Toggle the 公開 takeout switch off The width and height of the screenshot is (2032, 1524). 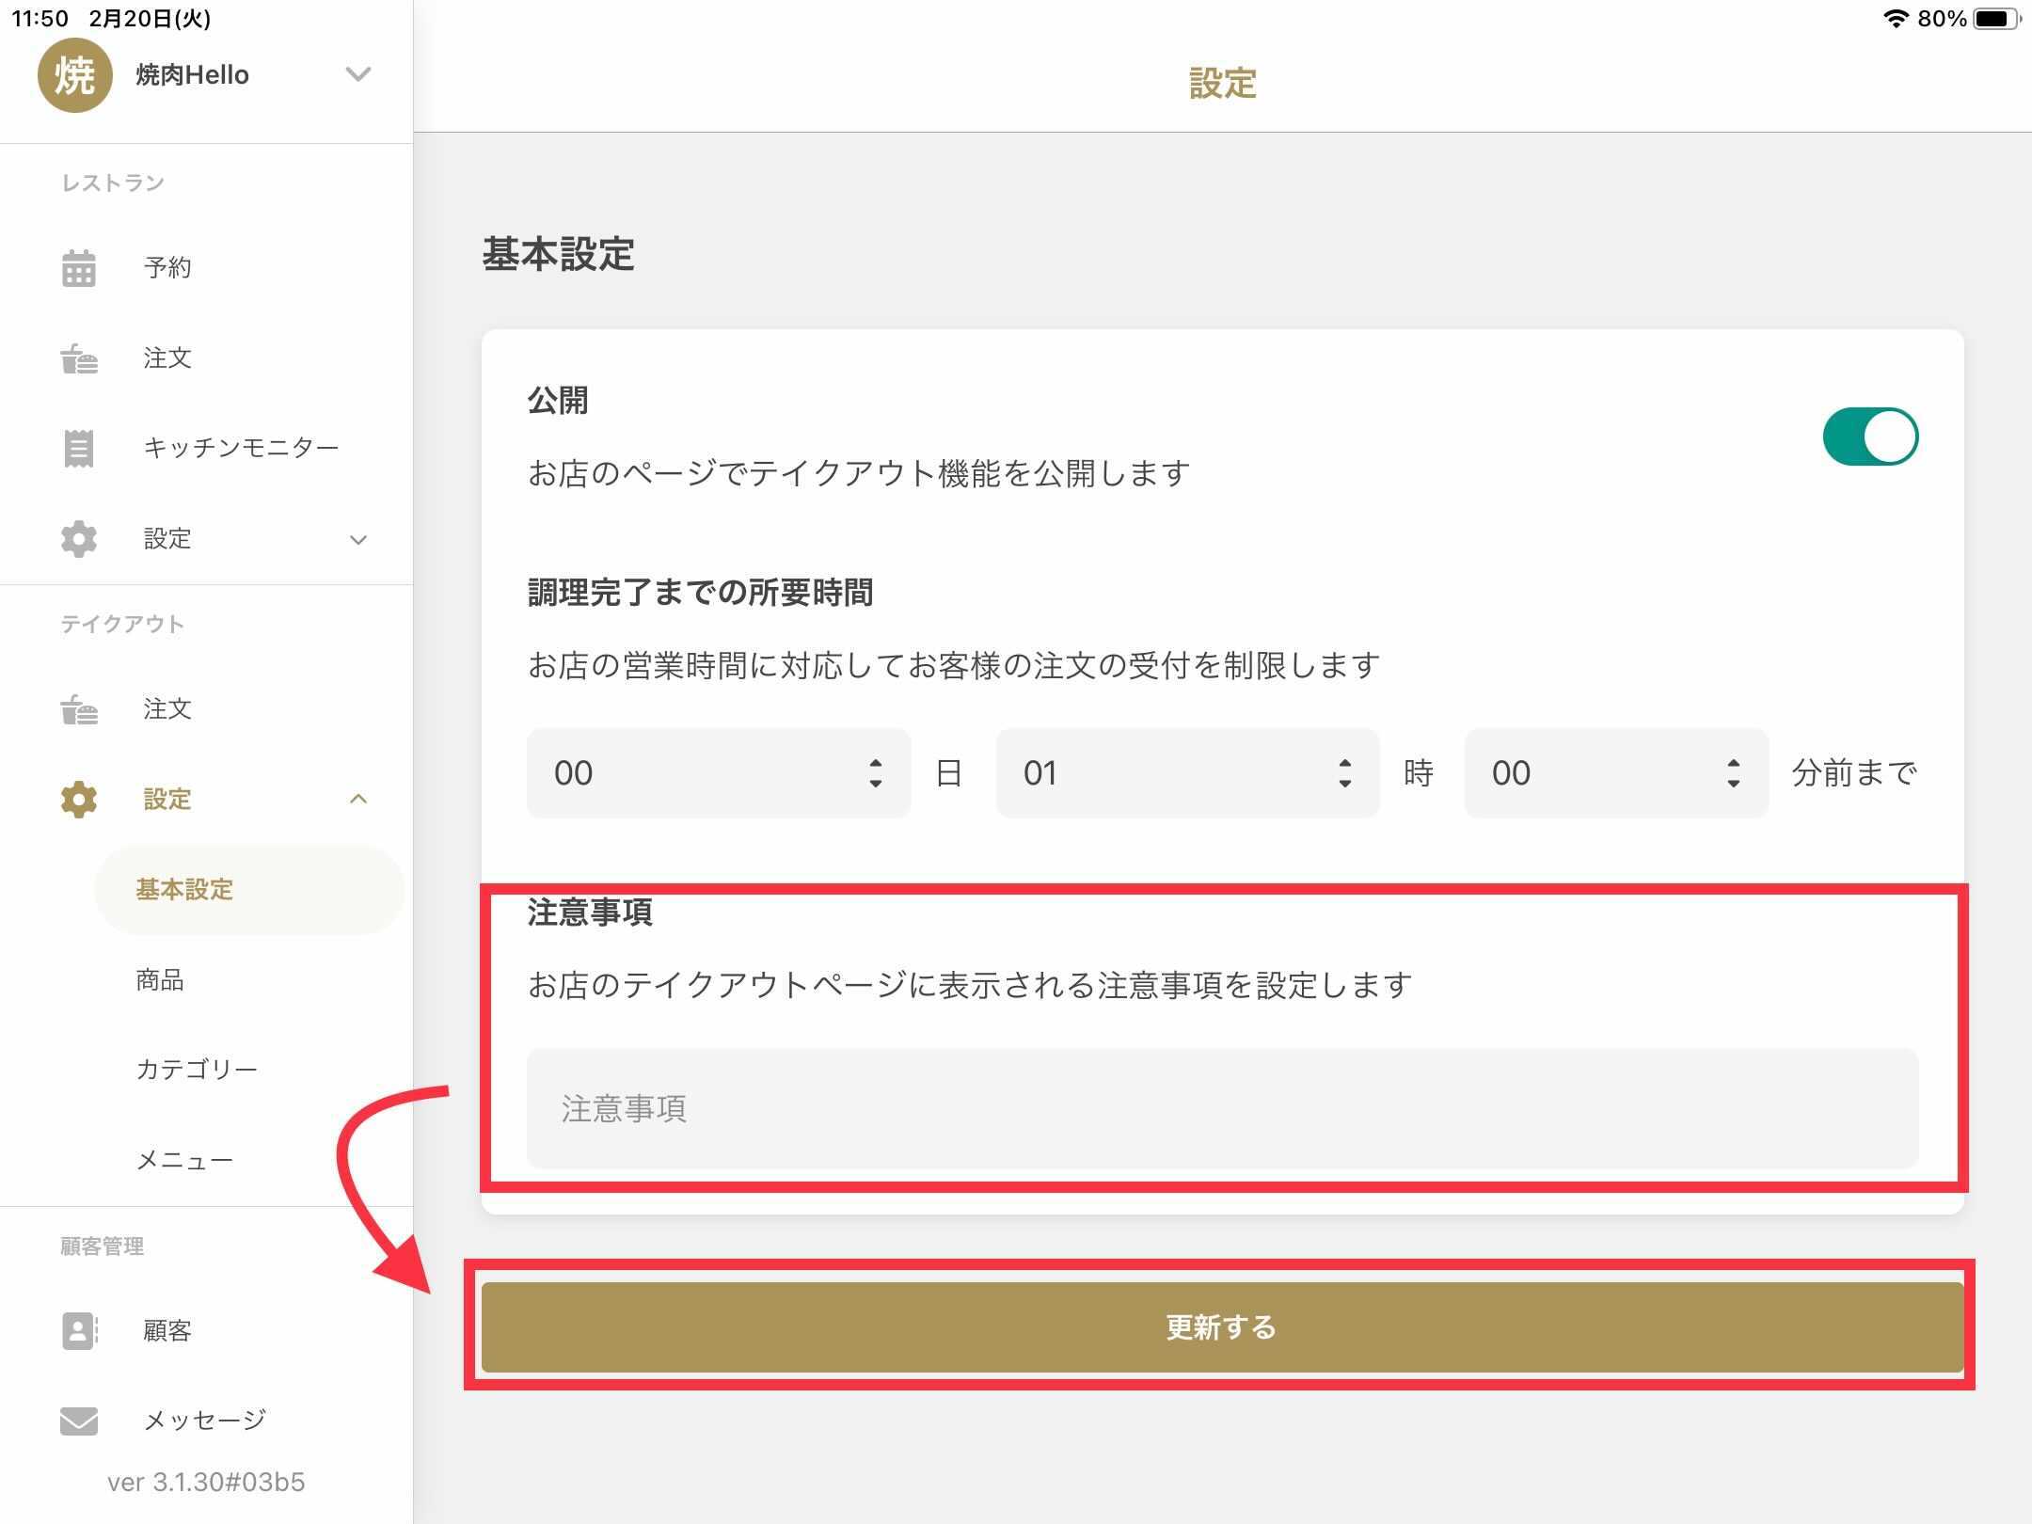click(1870, 437)
